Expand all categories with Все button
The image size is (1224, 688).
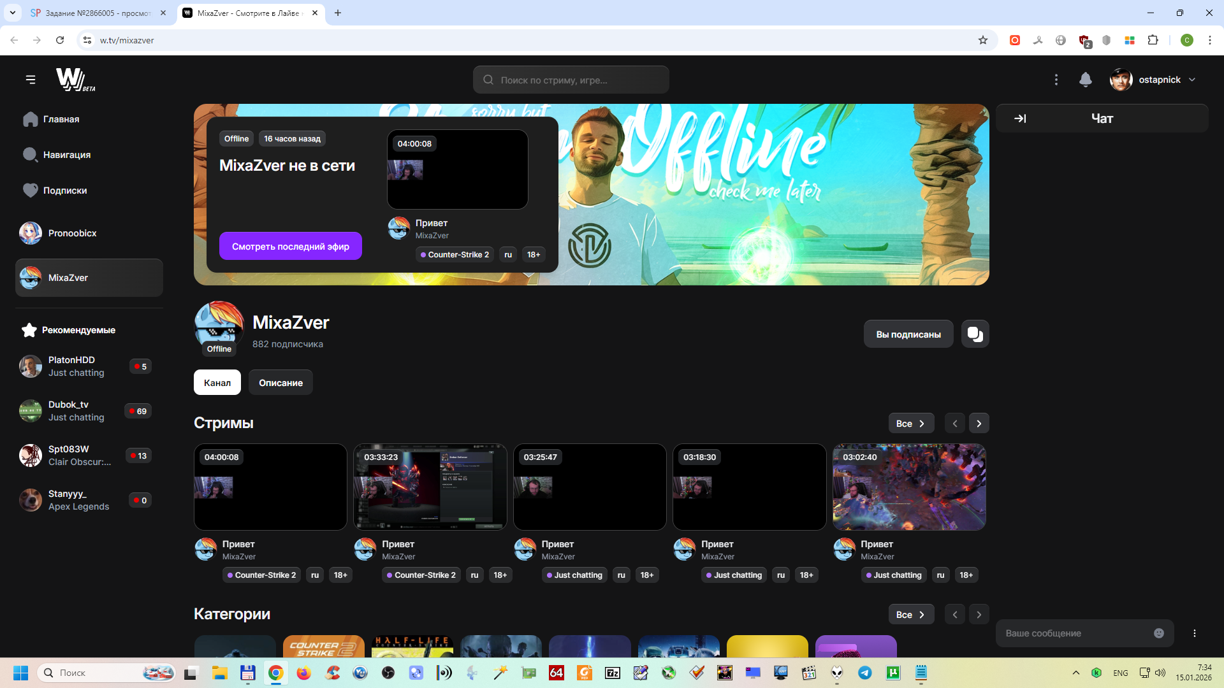[x=910, y=614]
